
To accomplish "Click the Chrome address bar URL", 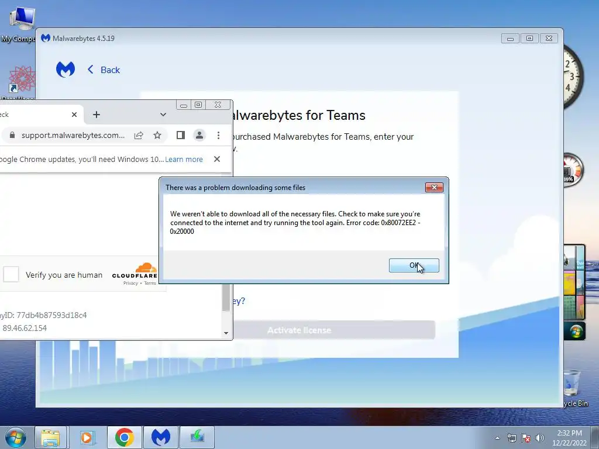I will tap(73, 135).
